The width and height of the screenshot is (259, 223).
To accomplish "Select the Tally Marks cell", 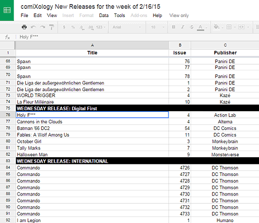I will point(92,148).
